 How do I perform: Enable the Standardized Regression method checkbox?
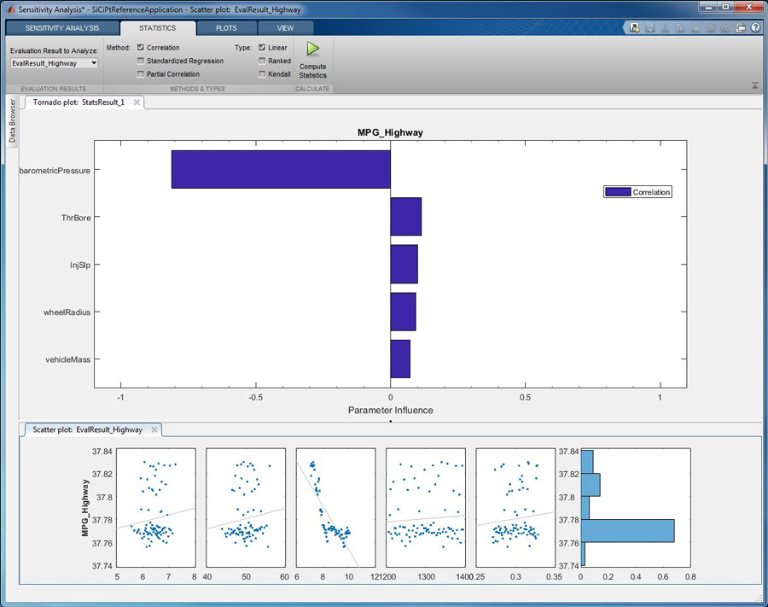[x=140, y=61]
